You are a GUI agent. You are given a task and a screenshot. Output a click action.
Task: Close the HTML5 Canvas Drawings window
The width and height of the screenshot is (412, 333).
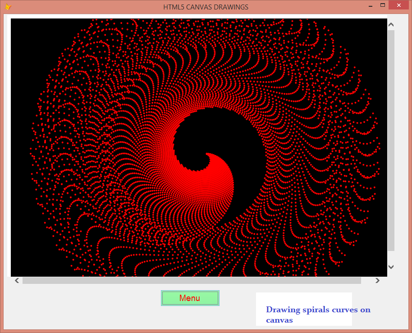click(398, 5)
